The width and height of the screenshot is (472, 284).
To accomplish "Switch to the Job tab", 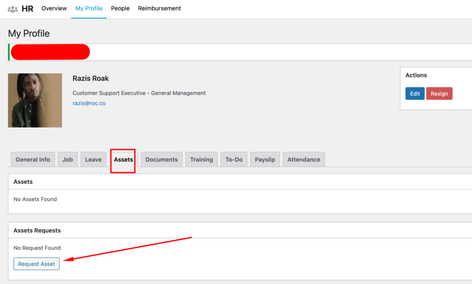I will point(67,160).
